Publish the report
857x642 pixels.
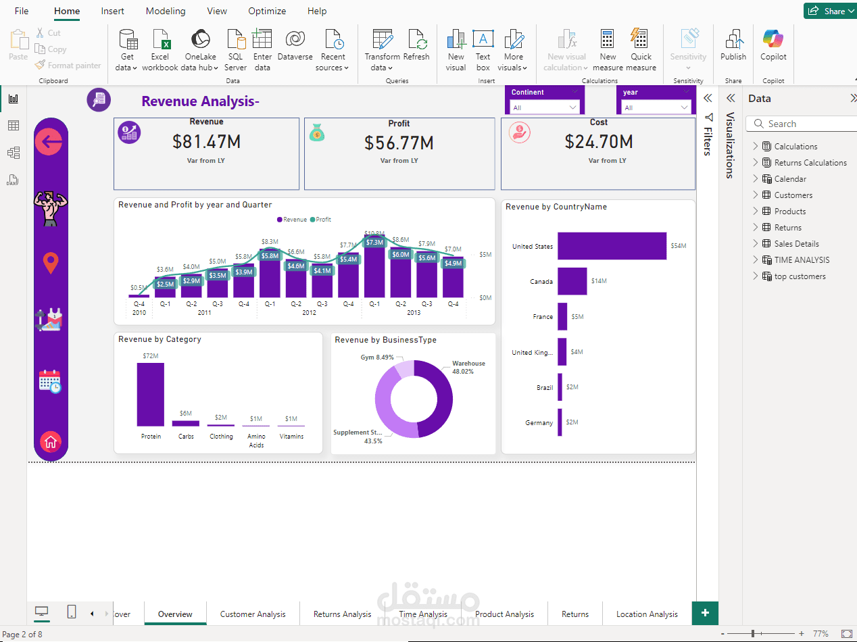tap(733, 46)
